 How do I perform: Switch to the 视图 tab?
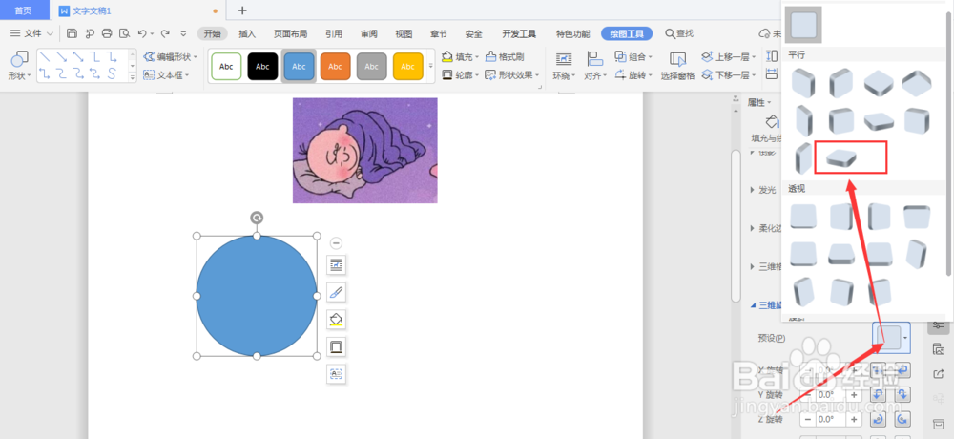404,33
